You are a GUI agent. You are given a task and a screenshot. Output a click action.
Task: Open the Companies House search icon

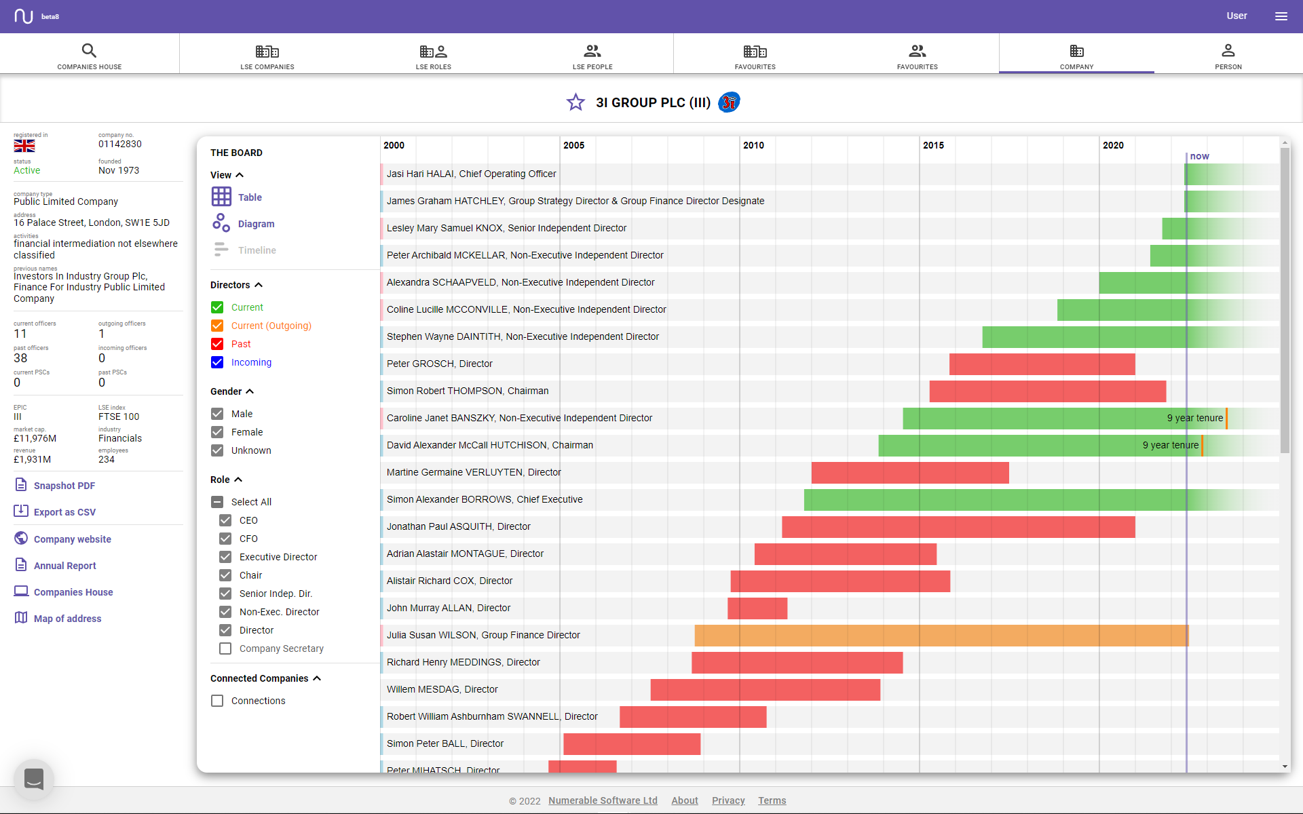click(89, 50)
